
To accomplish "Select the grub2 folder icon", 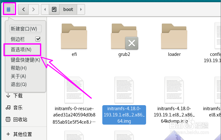I will point(124,36).
